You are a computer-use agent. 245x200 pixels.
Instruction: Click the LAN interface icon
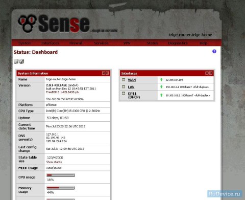[124, 86]
